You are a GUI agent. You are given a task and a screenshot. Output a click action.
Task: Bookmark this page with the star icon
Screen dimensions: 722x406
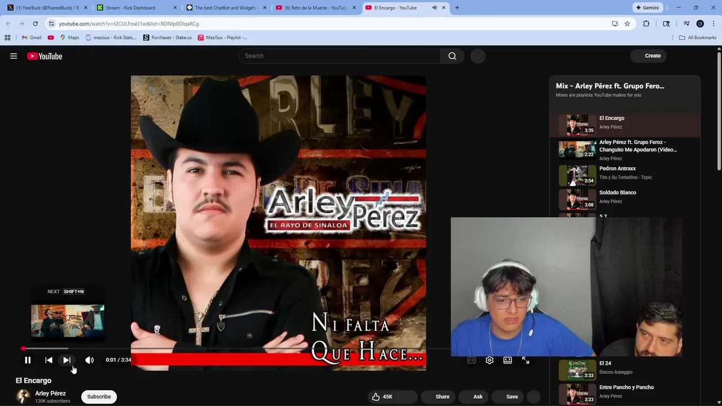(627, 24)
